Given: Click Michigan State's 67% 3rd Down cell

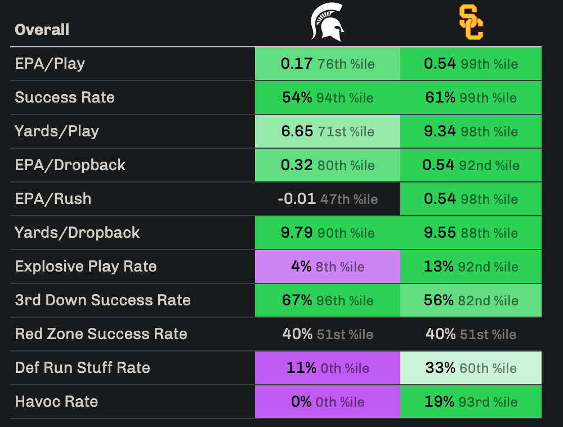Looking at the screenshot, I should click(x=328, y=300).
